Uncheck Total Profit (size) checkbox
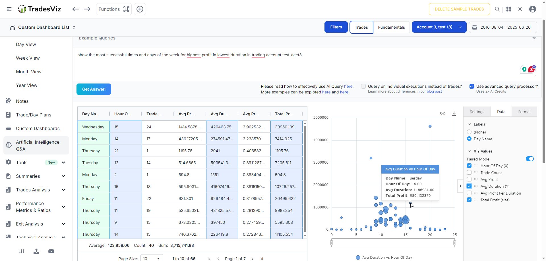Image resolution: width=546 pixels, height=261 pixels. [x=469, y=200]
